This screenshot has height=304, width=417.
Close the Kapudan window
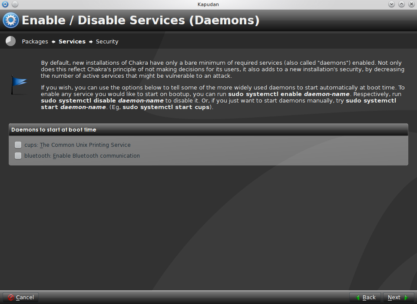coord(412,4)
